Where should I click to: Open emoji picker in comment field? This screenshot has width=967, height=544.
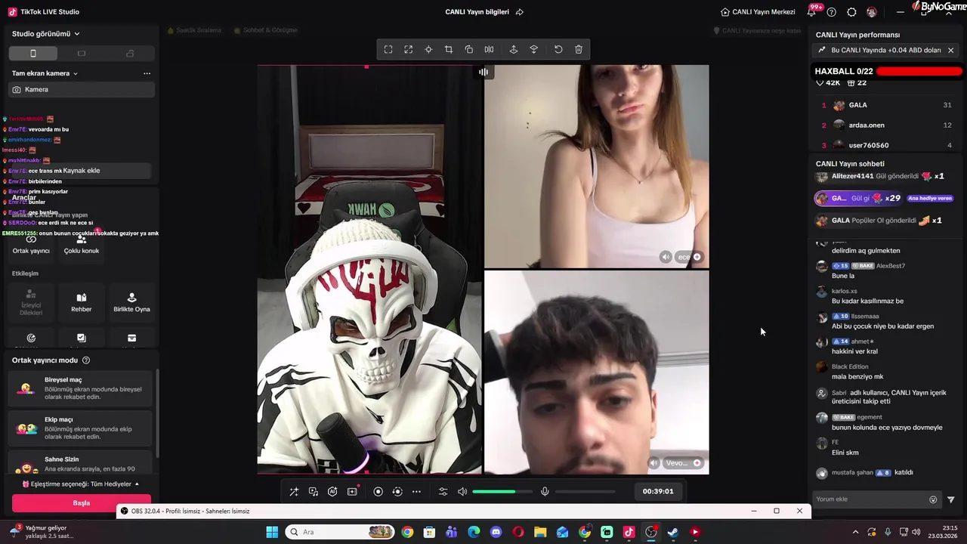pos(933,499)
